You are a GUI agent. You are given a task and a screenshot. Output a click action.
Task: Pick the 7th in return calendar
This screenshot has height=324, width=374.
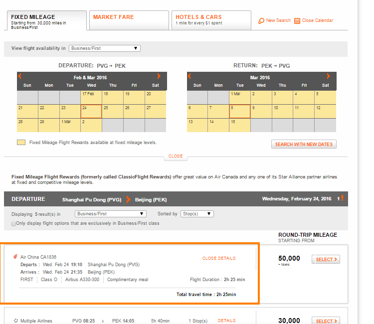218,111
